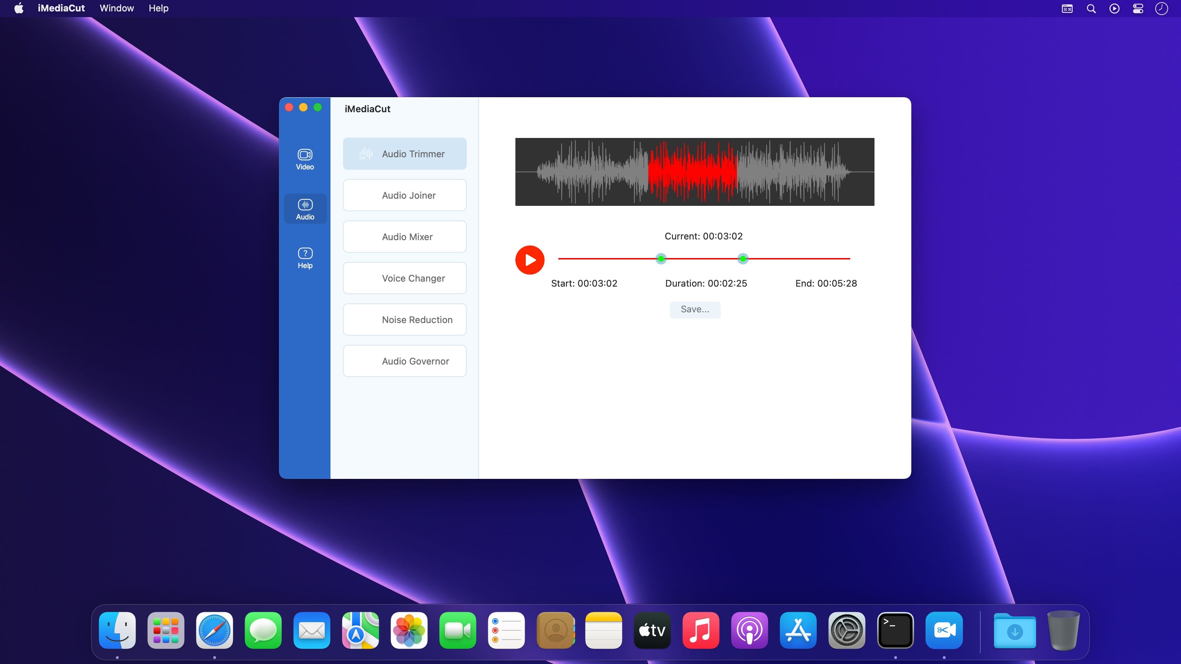Click the Audio Trimmer waveform icon
Viewport: 1181px width, 664px height.
pos(366,154)
